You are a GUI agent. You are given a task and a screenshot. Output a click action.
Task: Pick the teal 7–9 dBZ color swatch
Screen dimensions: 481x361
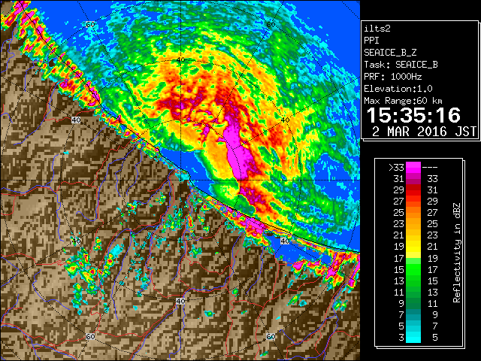pos(413,314)
